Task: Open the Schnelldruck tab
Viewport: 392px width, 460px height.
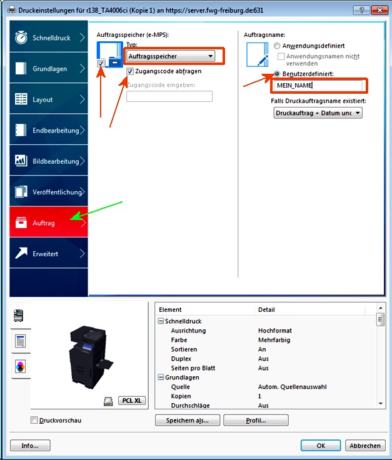Action: (x=48, y=38)
